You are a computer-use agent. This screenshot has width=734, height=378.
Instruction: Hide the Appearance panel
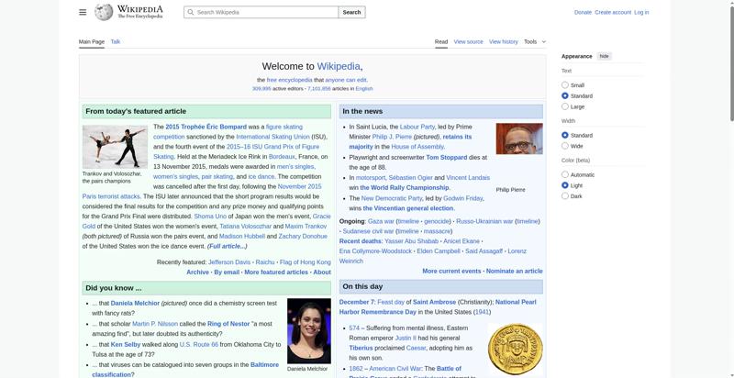point(604,56)
